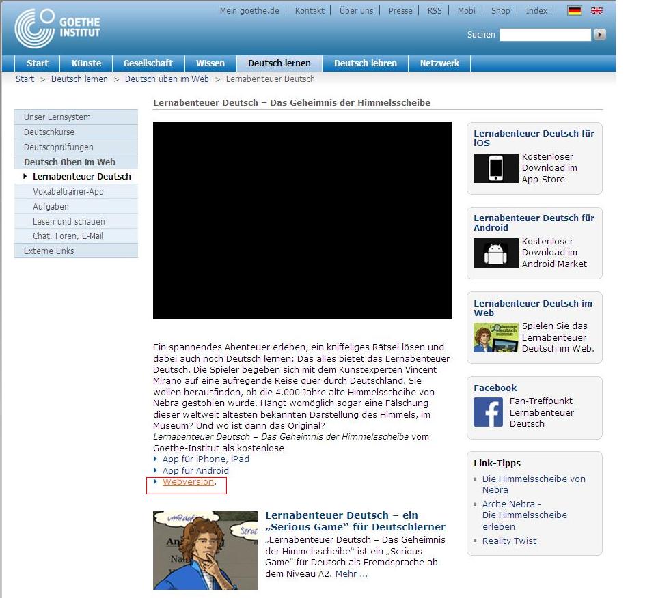
Task: Select Deutschkurse in the sidebar
Action: point(76,132)
